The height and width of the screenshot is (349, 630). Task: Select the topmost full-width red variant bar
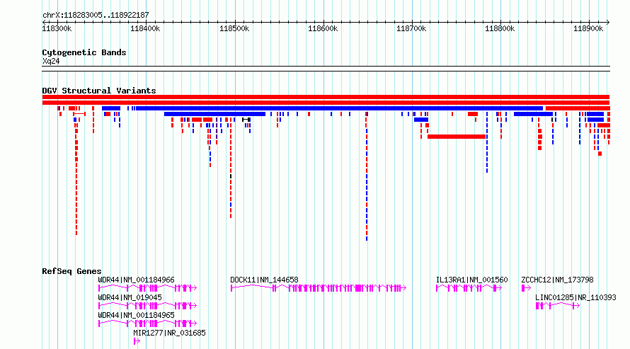click(326, 97)
